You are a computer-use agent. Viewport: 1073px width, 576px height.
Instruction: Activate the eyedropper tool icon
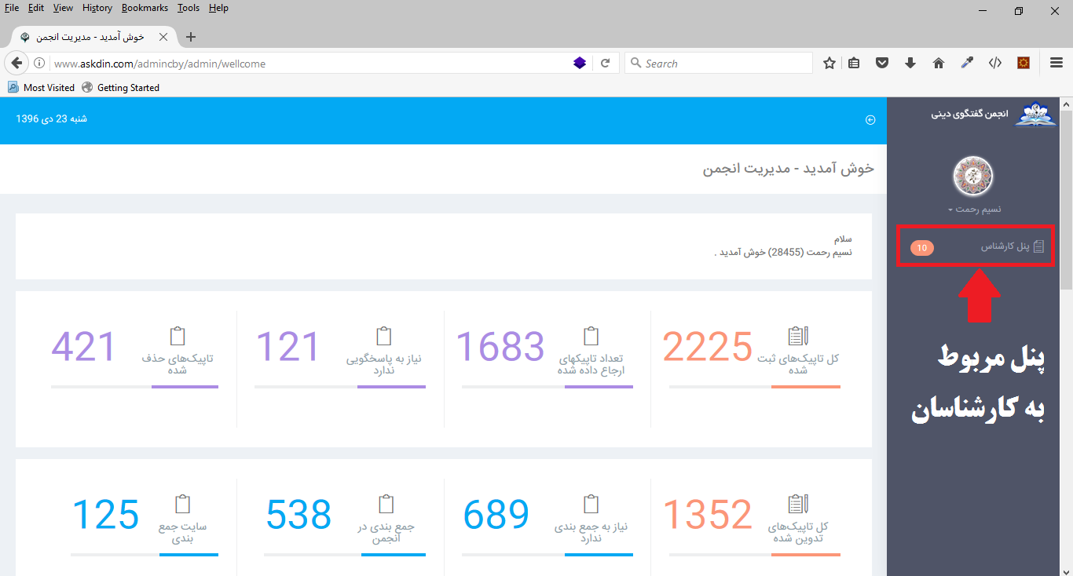point(967,64)
